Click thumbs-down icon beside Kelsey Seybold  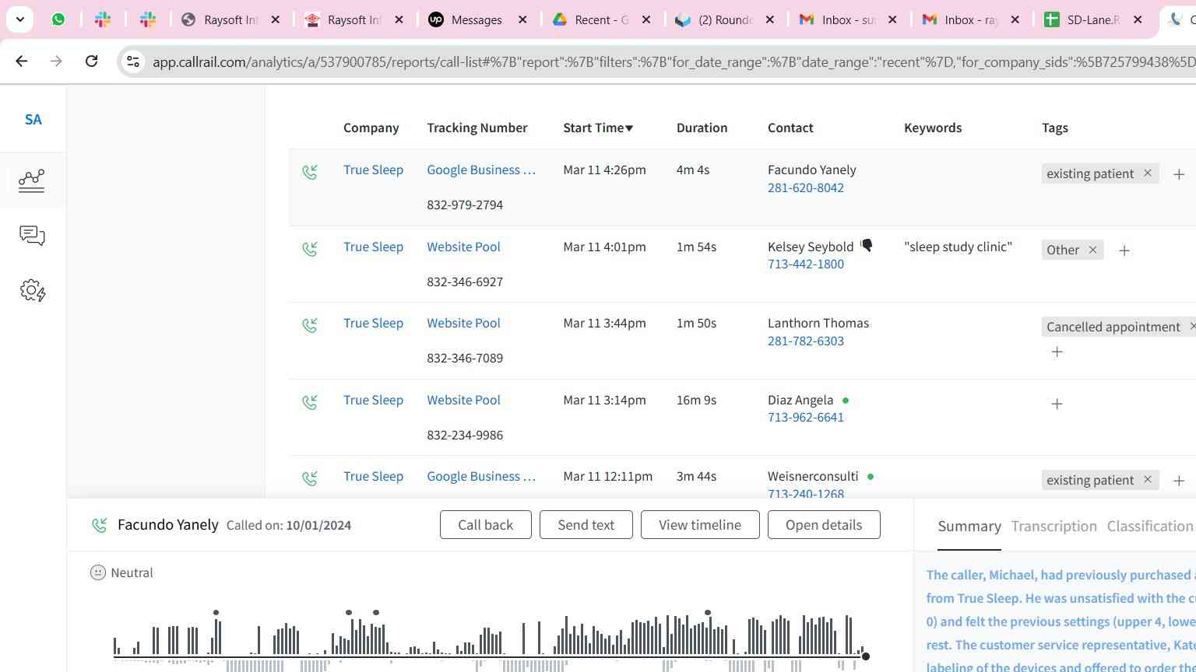click(x=867, y=246)
